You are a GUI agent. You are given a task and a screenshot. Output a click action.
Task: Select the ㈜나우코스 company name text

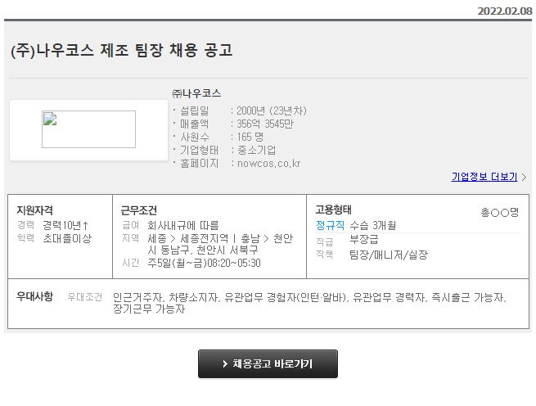tap(196, 93)
